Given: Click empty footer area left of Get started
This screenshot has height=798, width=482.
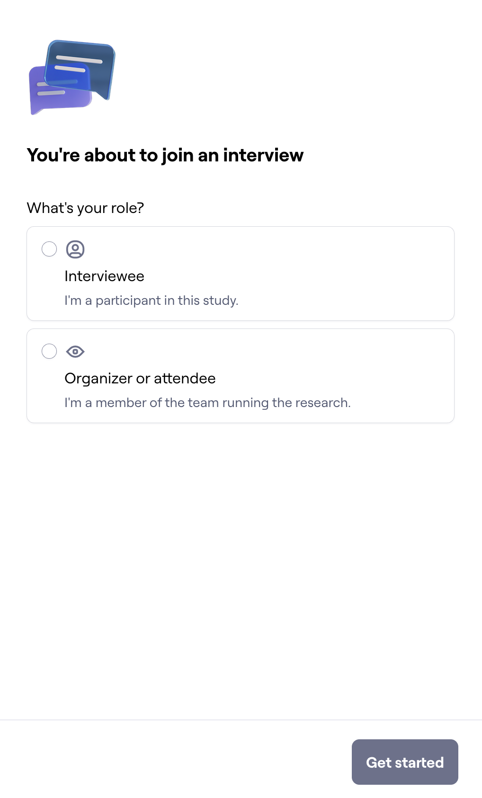Looking at the screenshot, I should [175, 762].
